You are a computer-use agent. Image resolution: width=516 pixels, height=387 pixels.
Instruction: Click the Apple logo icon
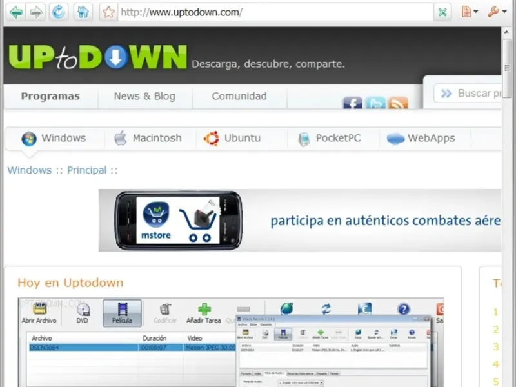click(x=121, y=138)
